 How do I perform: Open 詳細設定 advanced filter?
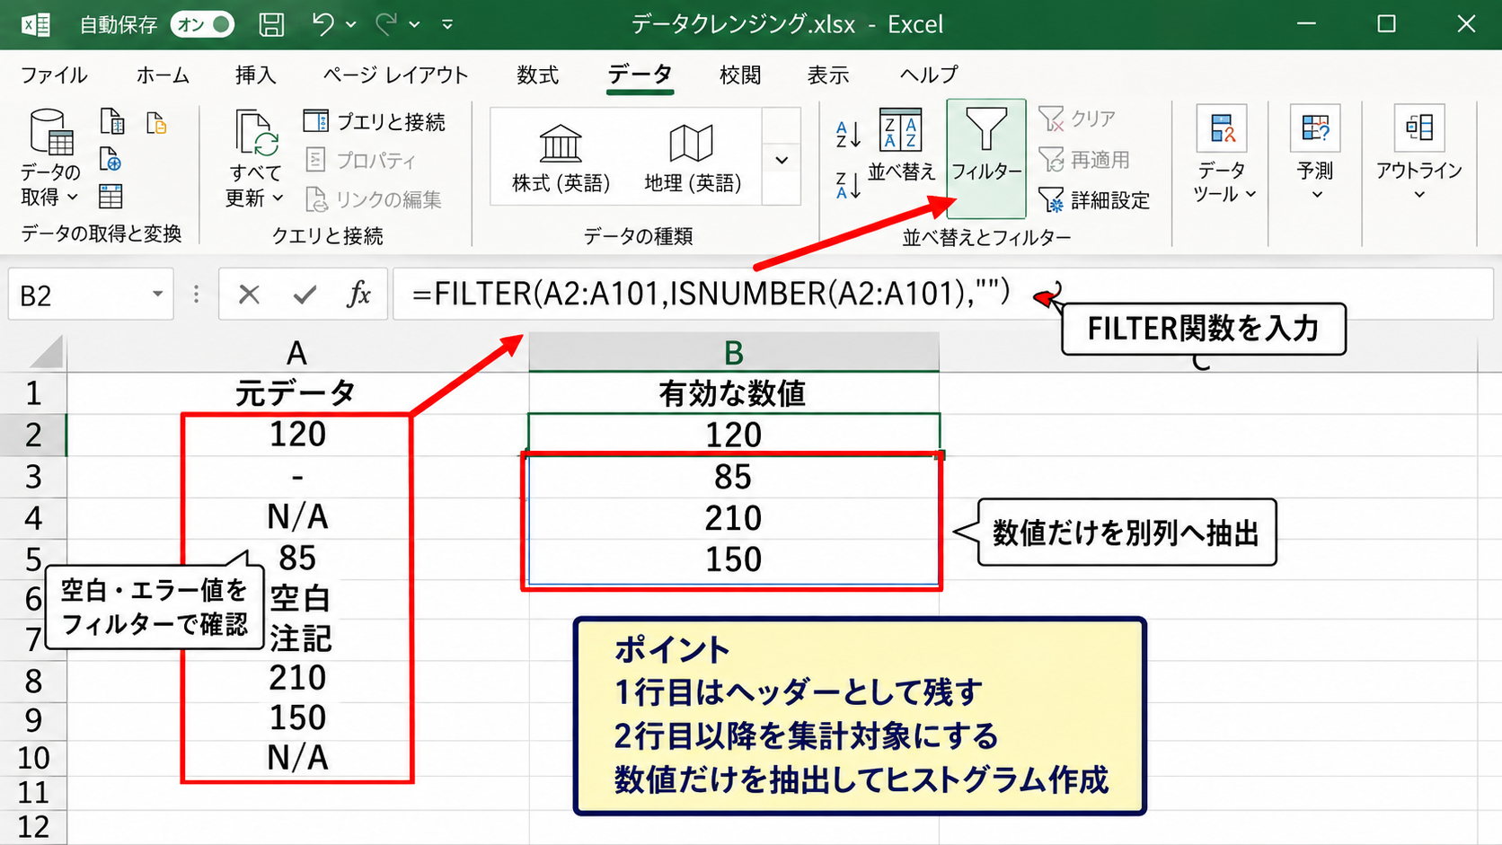[x=1094, y=199]
